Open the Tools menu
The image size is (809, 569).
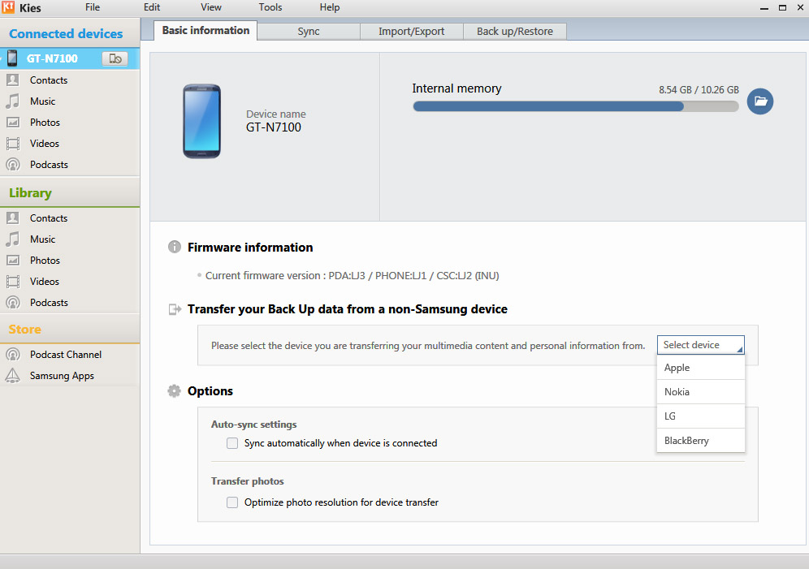point(270,7)
